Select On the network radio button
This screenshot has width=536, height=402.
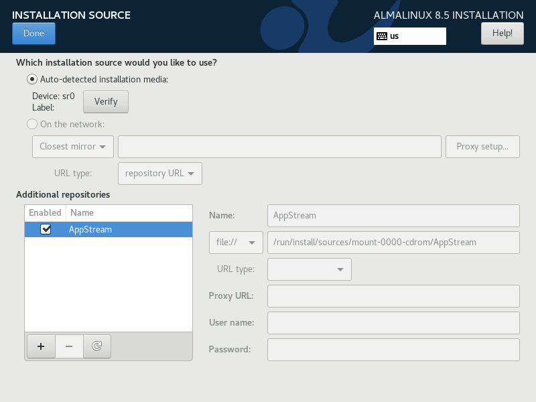[32, 124]
